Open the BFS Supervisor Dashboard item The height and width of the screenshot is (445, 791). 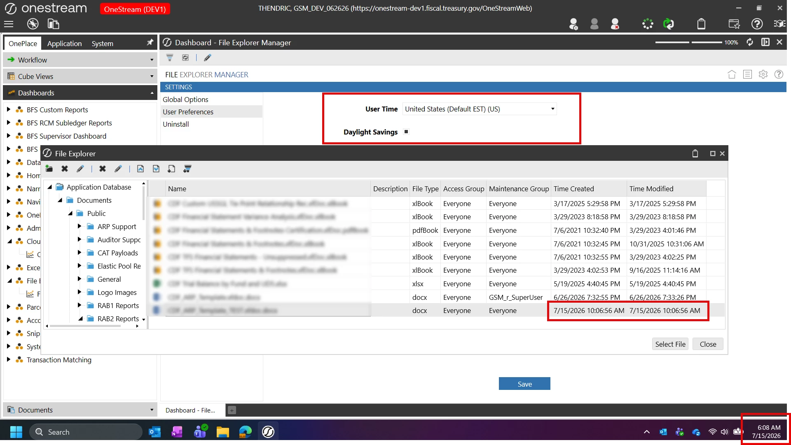[x=66, y=136]
